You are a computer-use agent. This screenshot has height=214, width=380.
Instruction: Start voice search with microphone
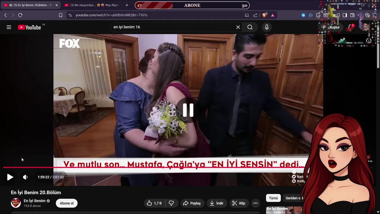(267, 27)
